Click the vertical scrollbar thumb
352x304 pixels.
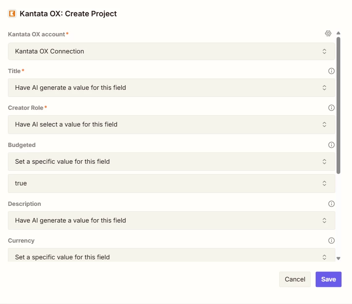pos(338,105)
